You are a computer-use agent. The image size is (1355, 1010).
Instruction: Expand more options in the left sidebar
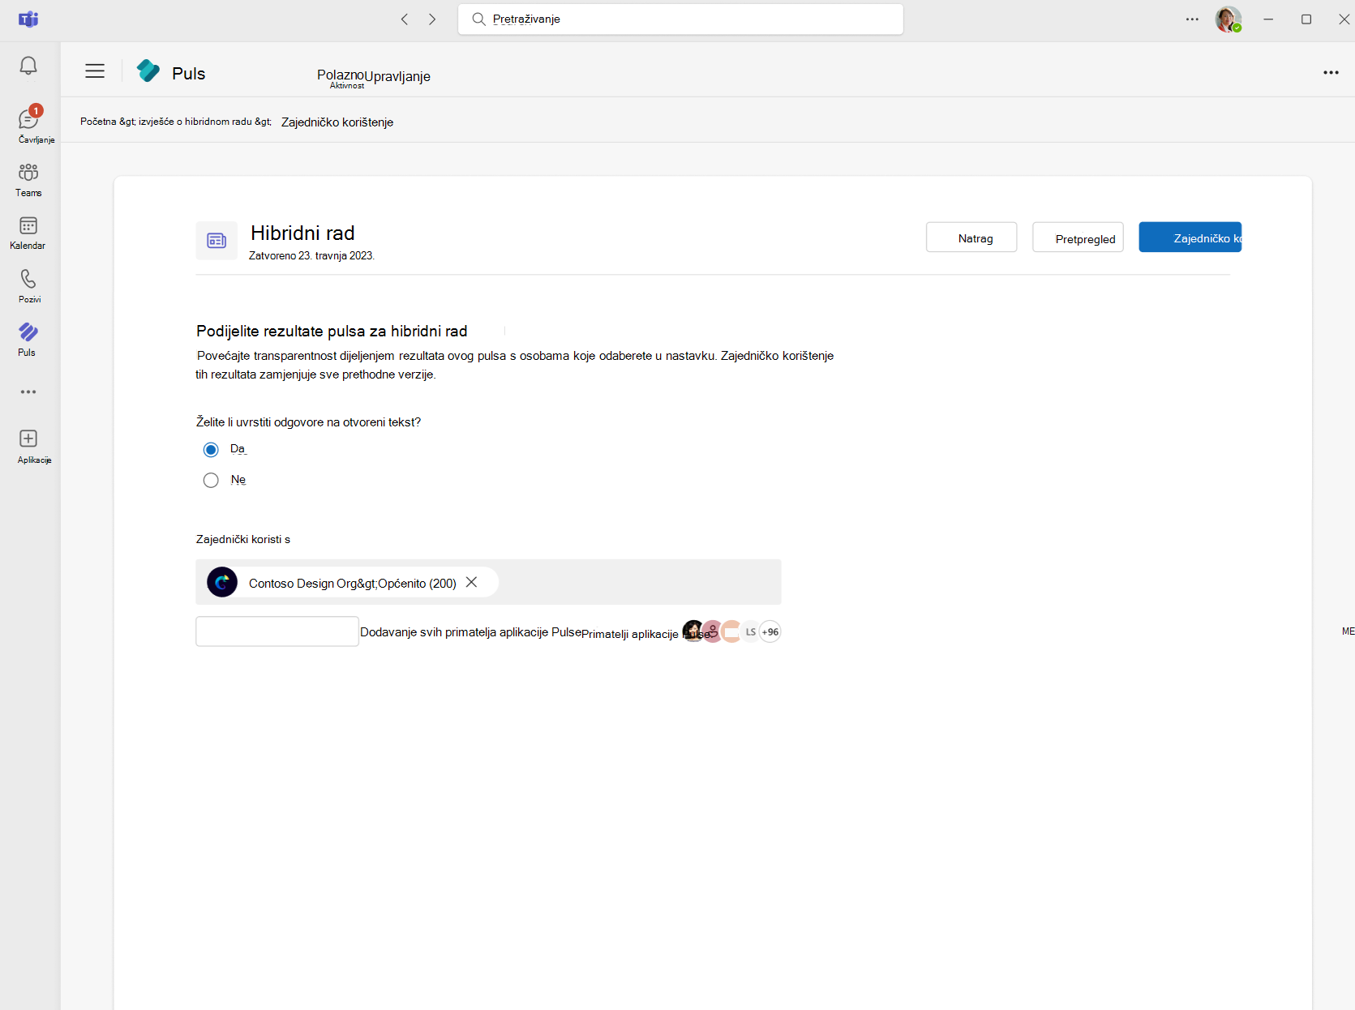(x=28, y=392)
